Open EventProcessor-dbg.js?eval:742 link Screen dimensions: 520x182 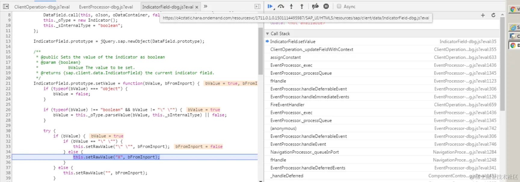465,128
